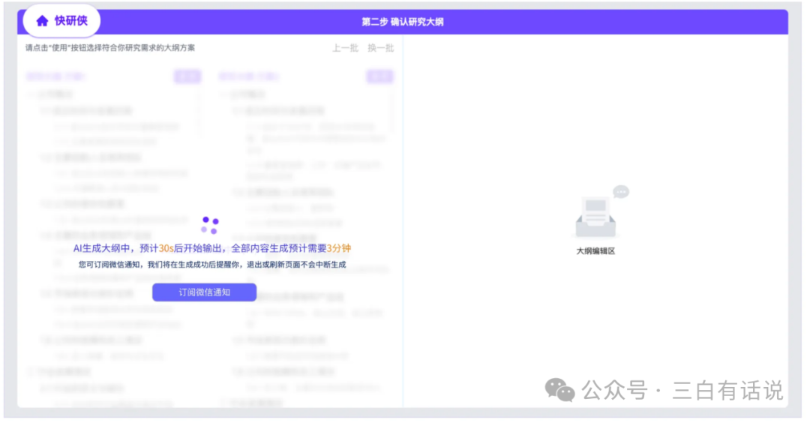The width and height of the screenshot is (810, 423).
Task: Click the purple loading dots spinner
Action: click(x=210, y=225)
